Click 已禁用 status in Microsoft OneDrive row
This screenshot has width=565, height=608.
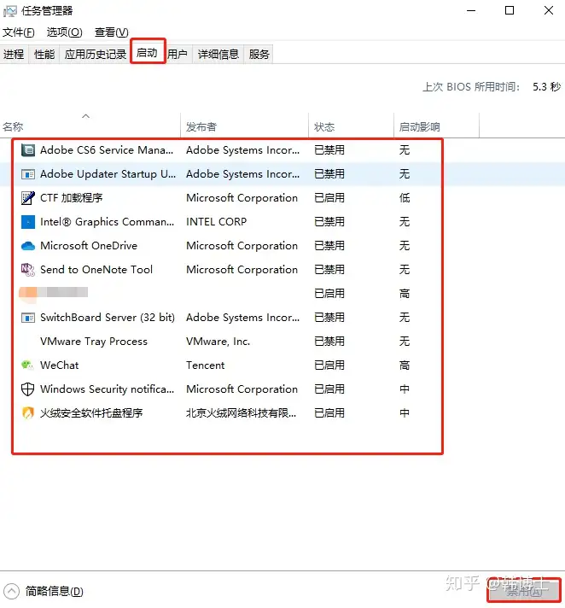pyautogui.click(x=329, y=246)
